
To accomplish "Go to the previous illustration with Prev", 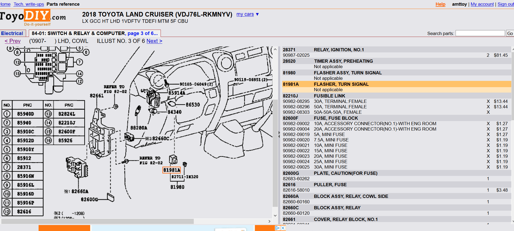I will click(12, 41).
